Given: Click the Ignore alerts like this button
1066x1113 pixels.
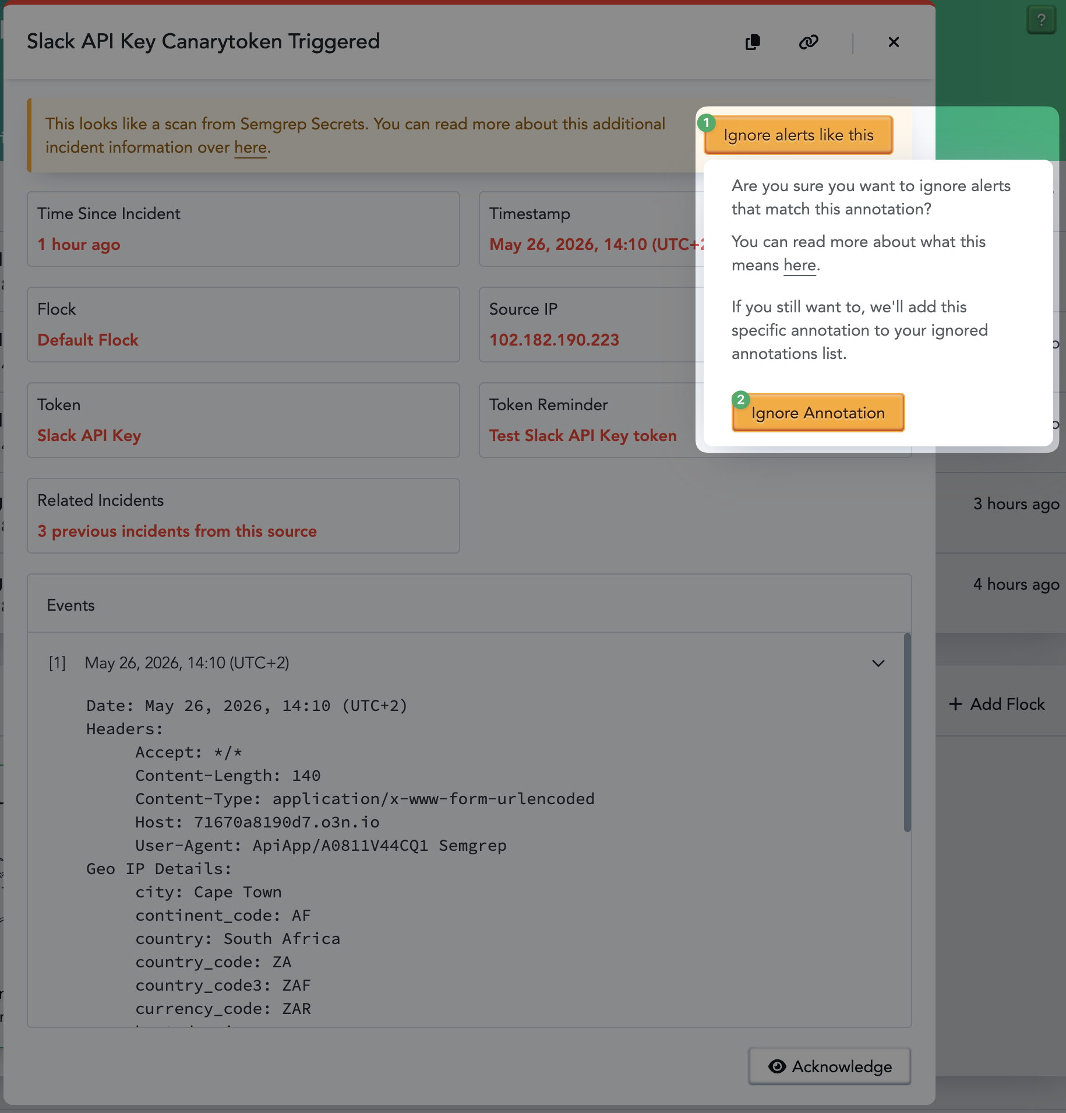Looking at the screenshot, I should 798,135.
